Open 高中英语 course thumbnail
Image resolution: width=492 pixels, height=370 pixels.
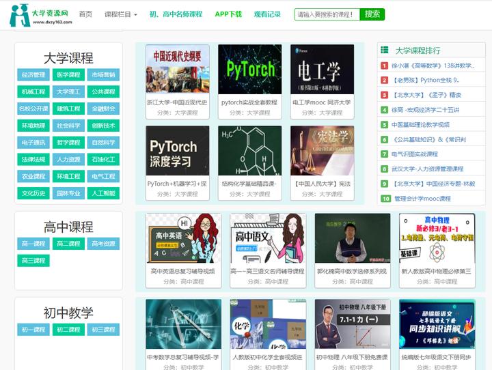(x=184, y=238)
